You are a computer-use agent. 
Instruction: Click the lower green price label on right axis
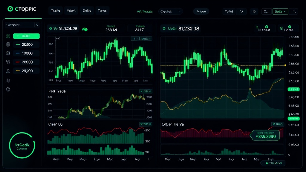(293, 119)
